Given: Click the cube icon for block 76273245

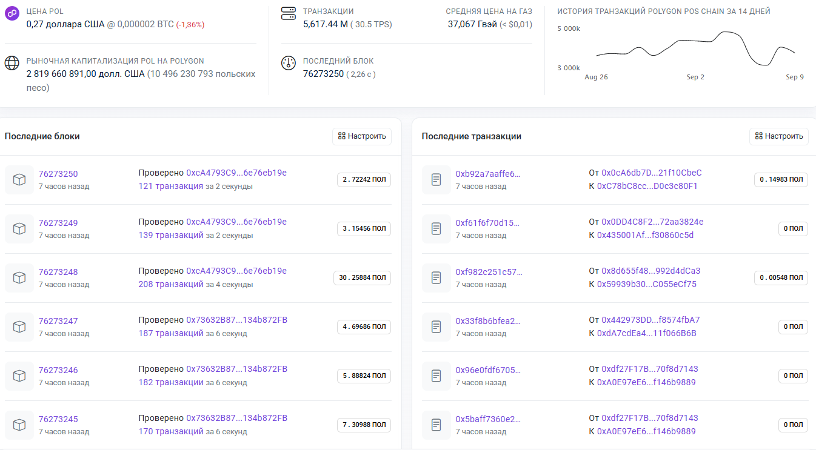Looking at the screenshot, I should [19, 425].
